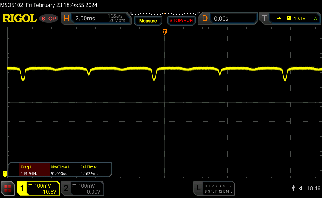Click the 18:46 clock display

314,188
